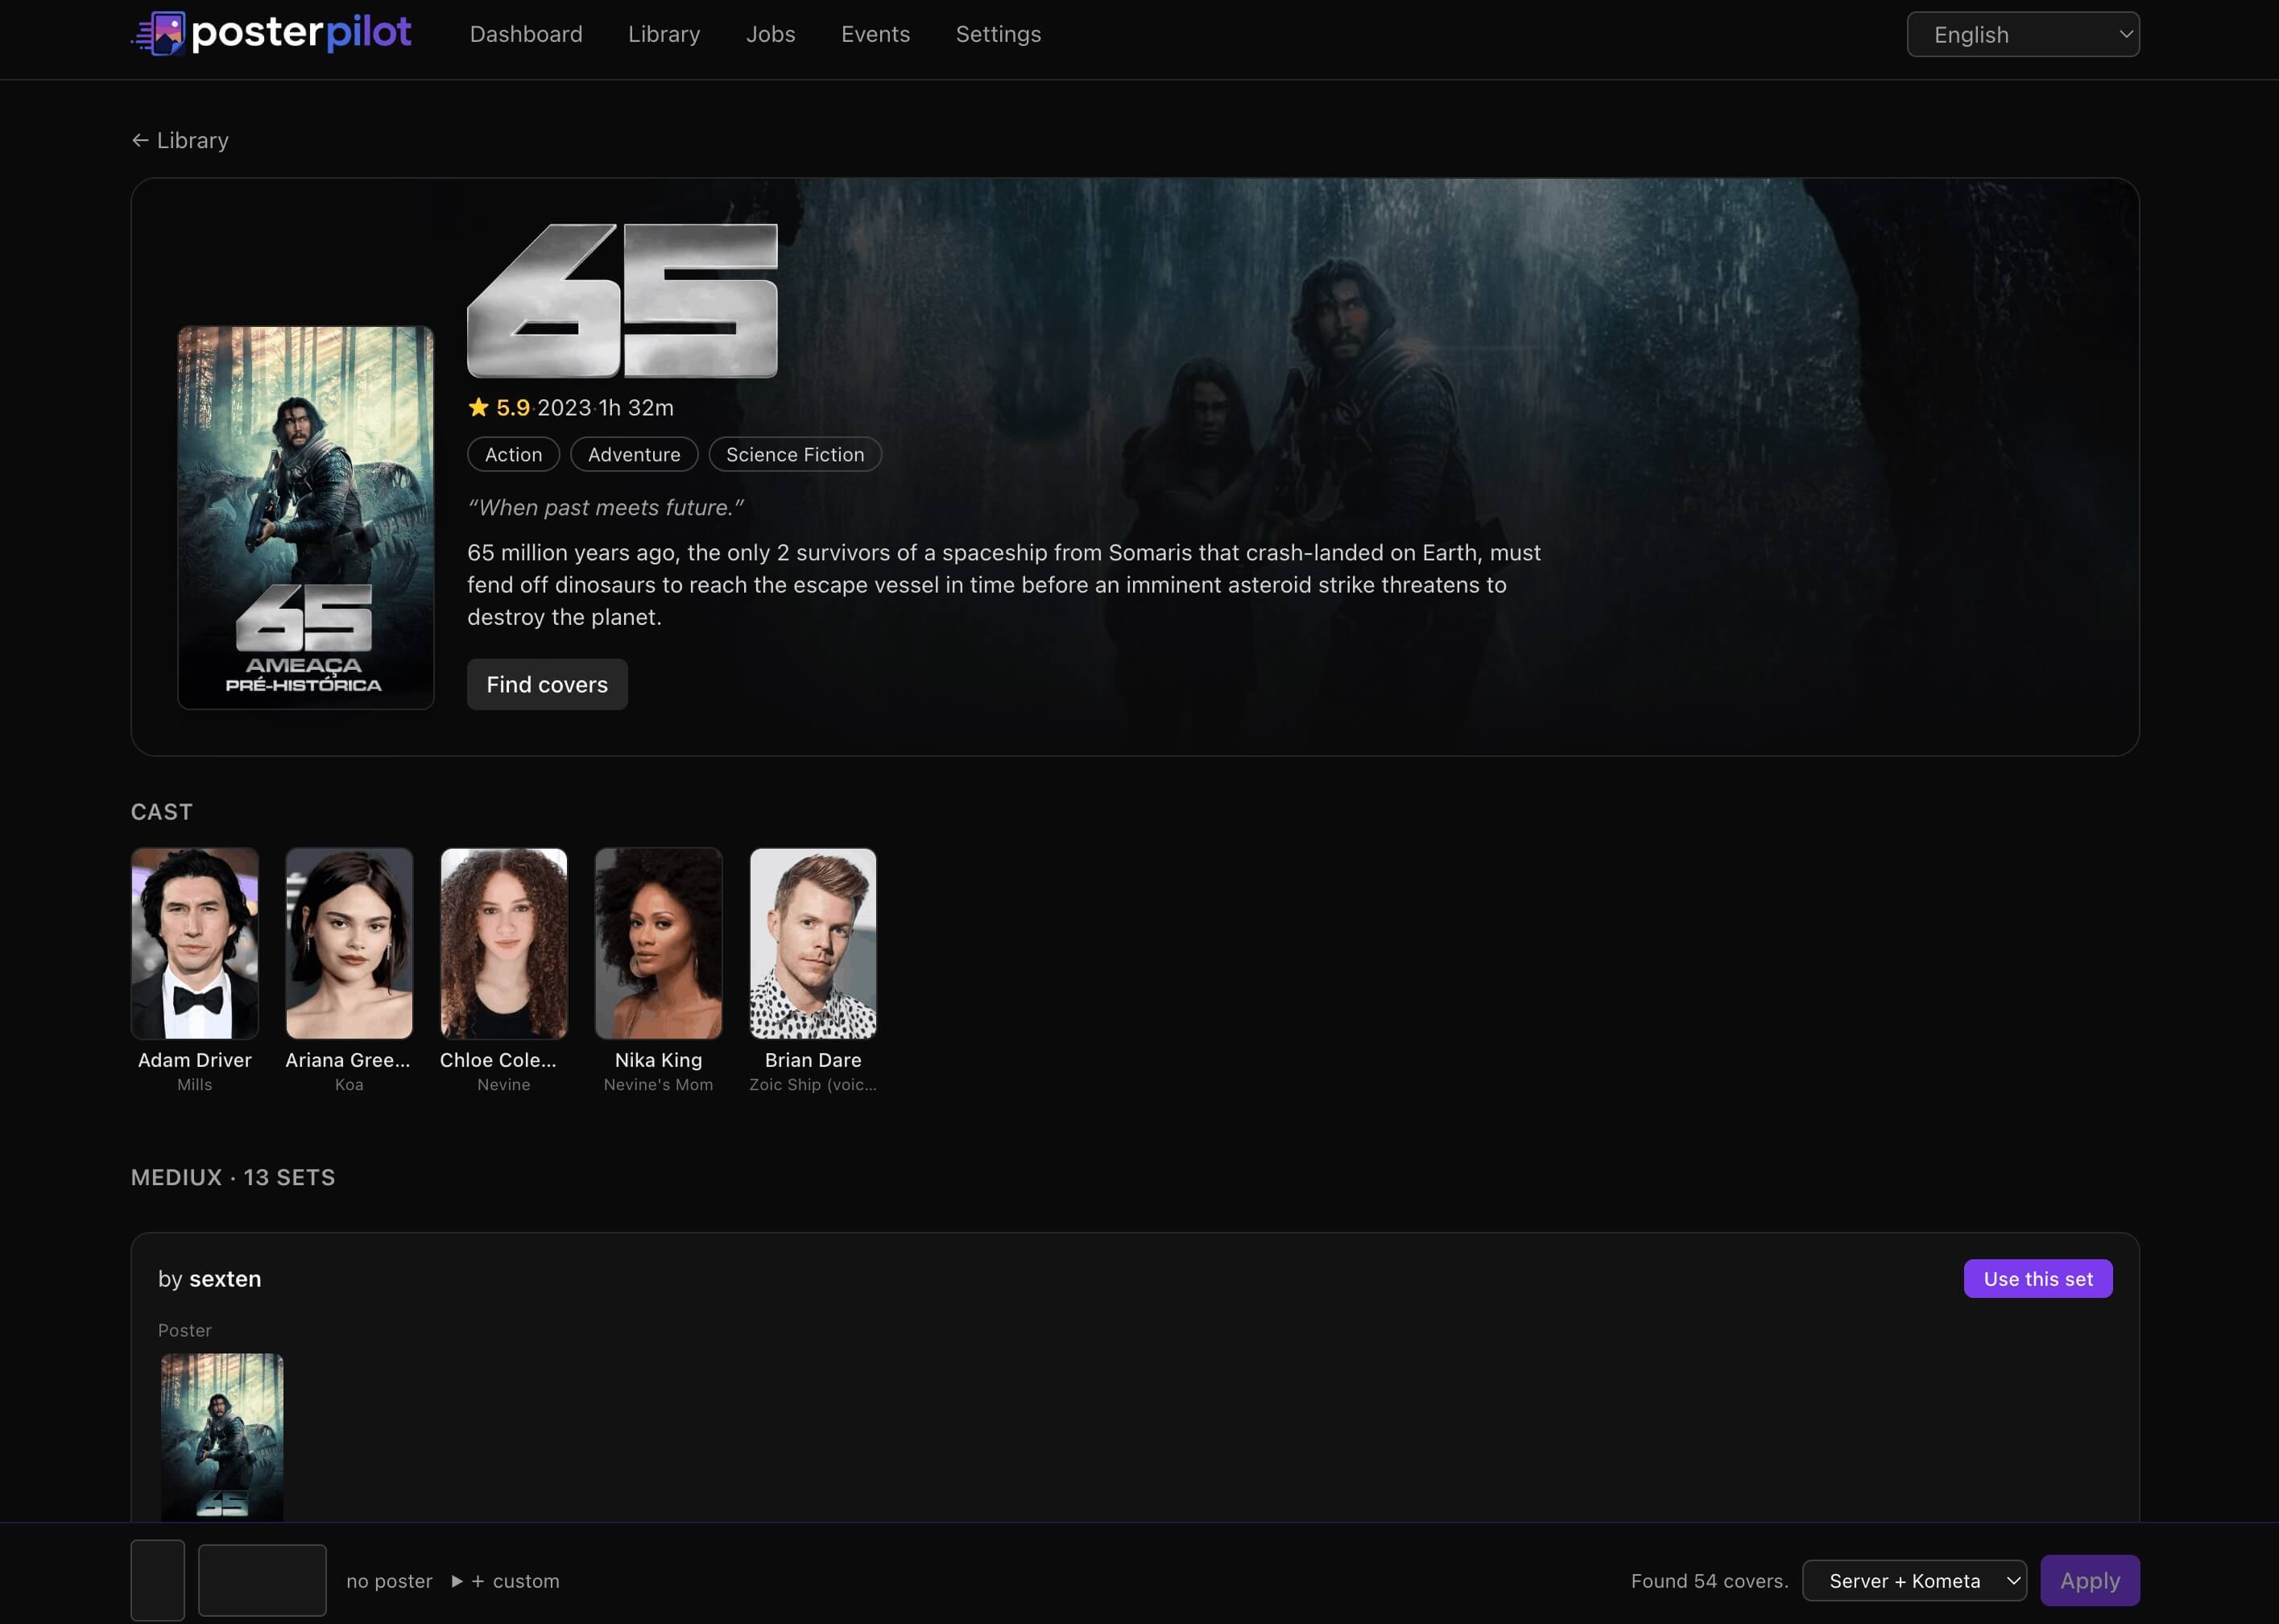Open the English language dropdown

[2023, 35]
